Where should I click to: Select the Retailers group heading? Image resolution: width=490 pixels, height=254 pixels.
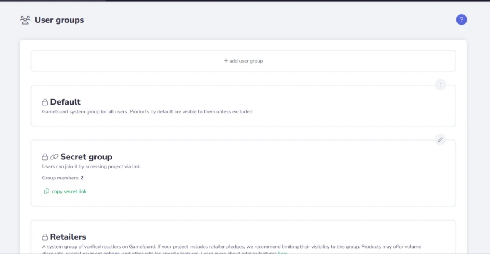coord(68,237)
